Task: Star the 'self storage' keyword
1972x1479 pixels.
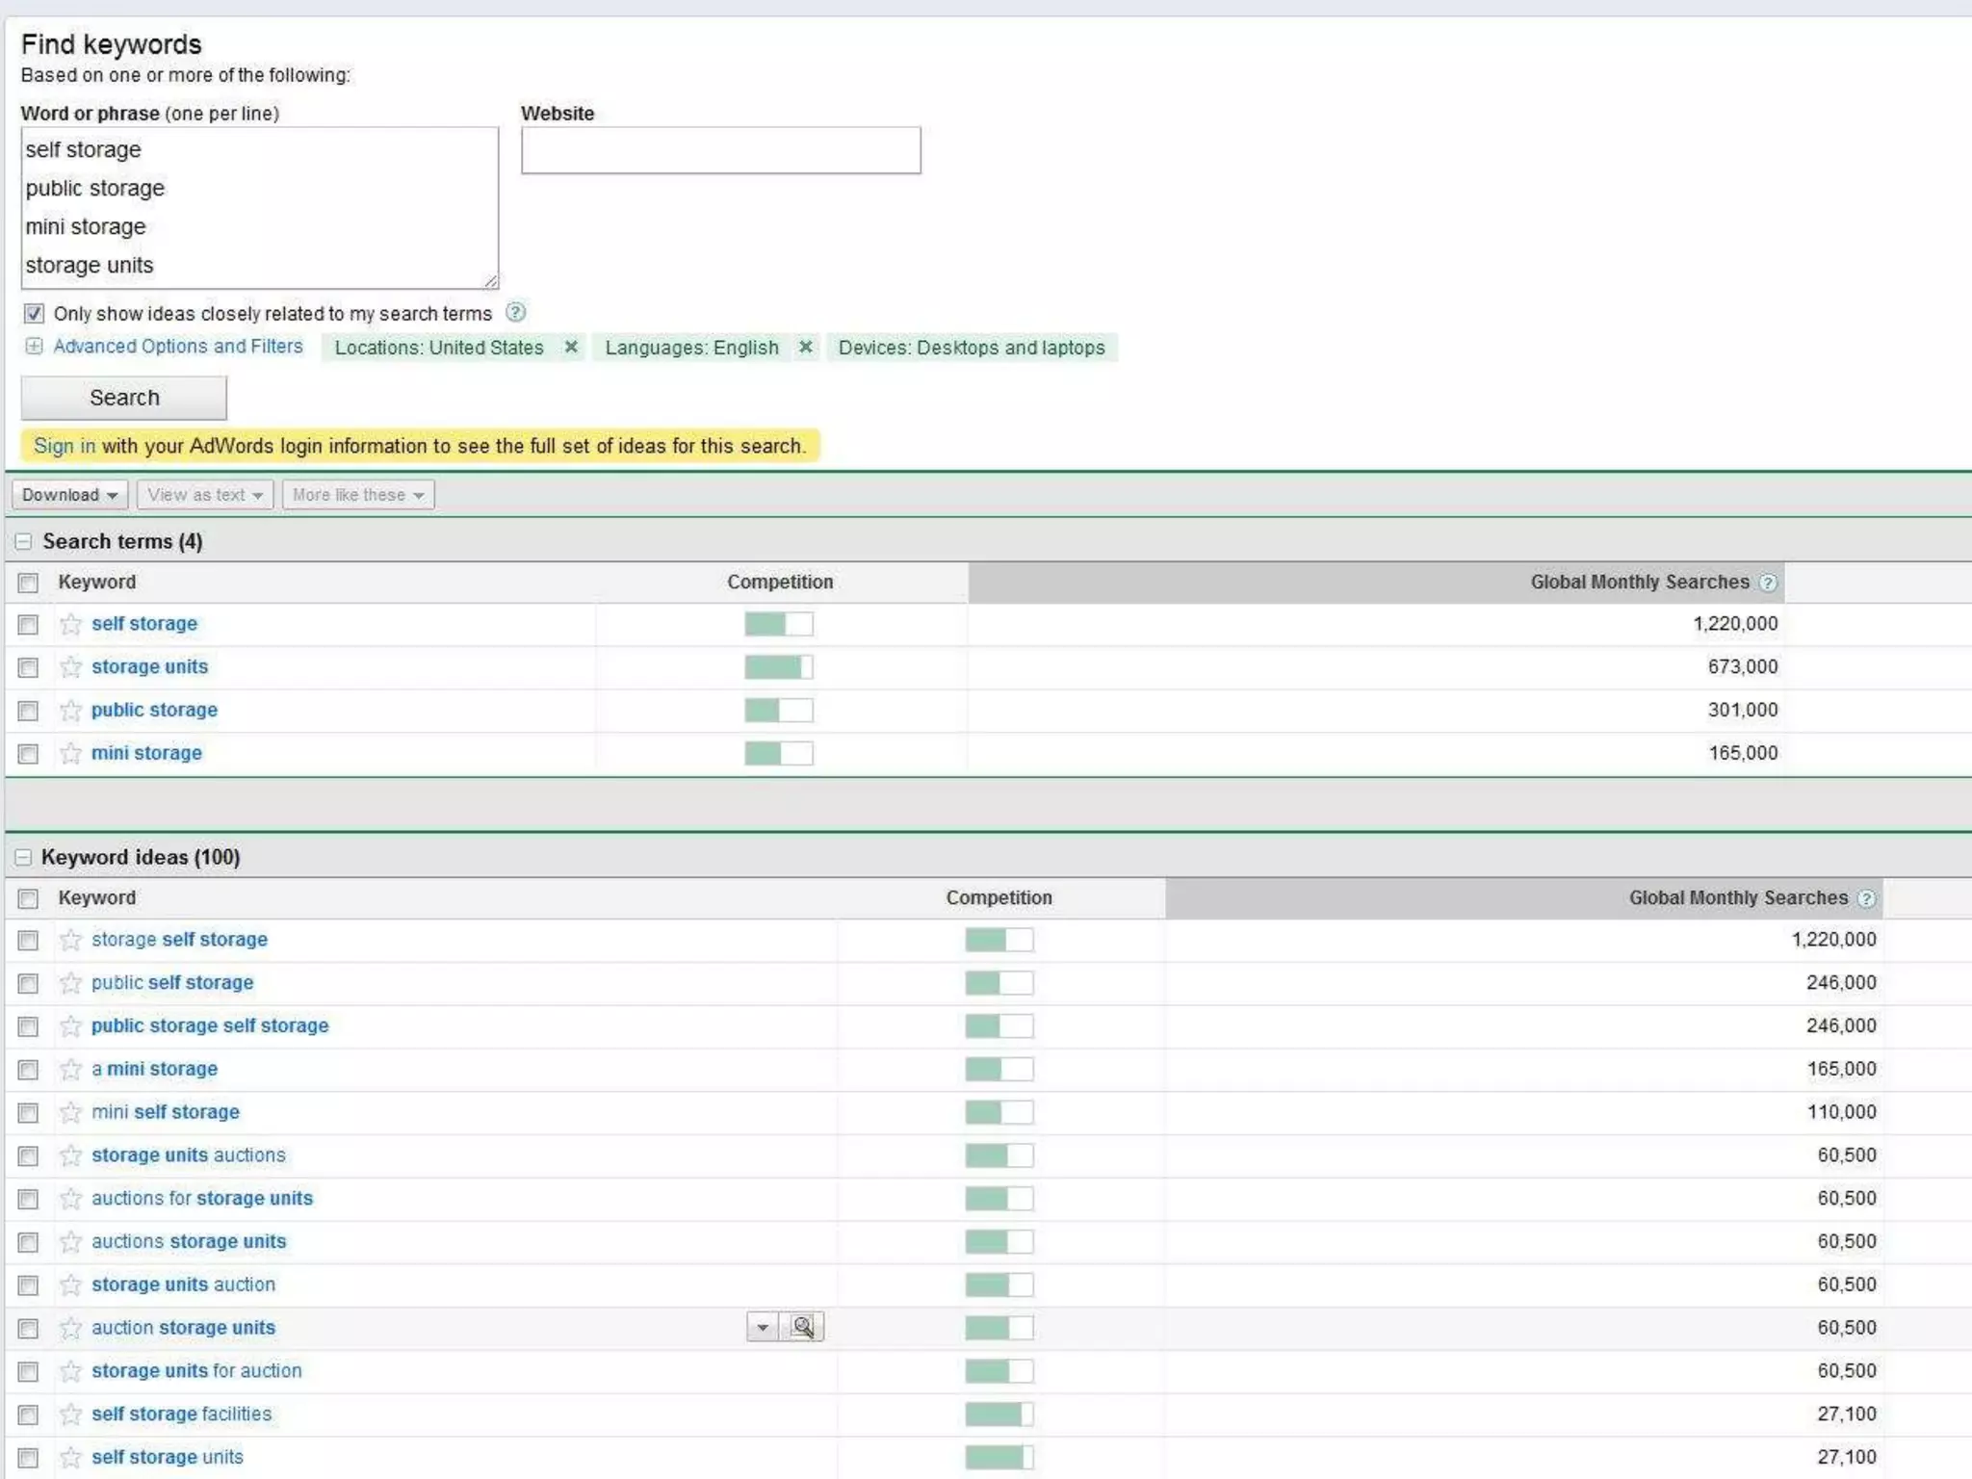Action: pyautogui.click(x=70, y=624)
